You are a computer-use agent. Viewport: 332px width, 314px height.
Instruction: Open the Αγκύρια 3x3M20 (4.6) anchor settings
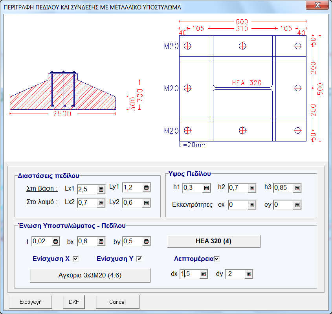[90, 275]
